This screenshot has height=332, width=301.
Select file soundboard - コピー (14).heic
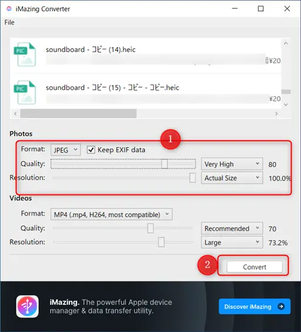click(x=91, y=49)
